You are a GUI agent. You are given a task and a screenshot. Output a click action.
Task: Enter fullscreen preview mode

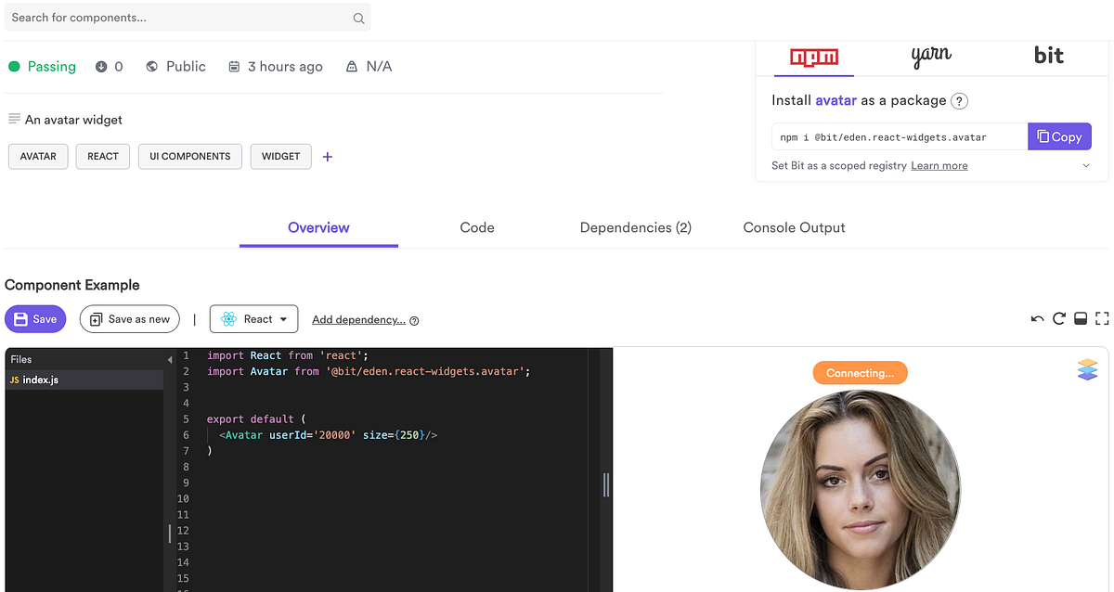[x=1102, y=318]
